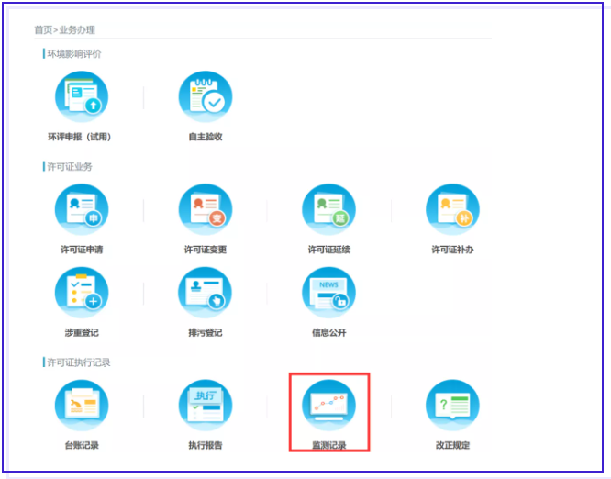Click the 涉重登记 checklist icon
The image size is (611, 479).
[81, 293]
